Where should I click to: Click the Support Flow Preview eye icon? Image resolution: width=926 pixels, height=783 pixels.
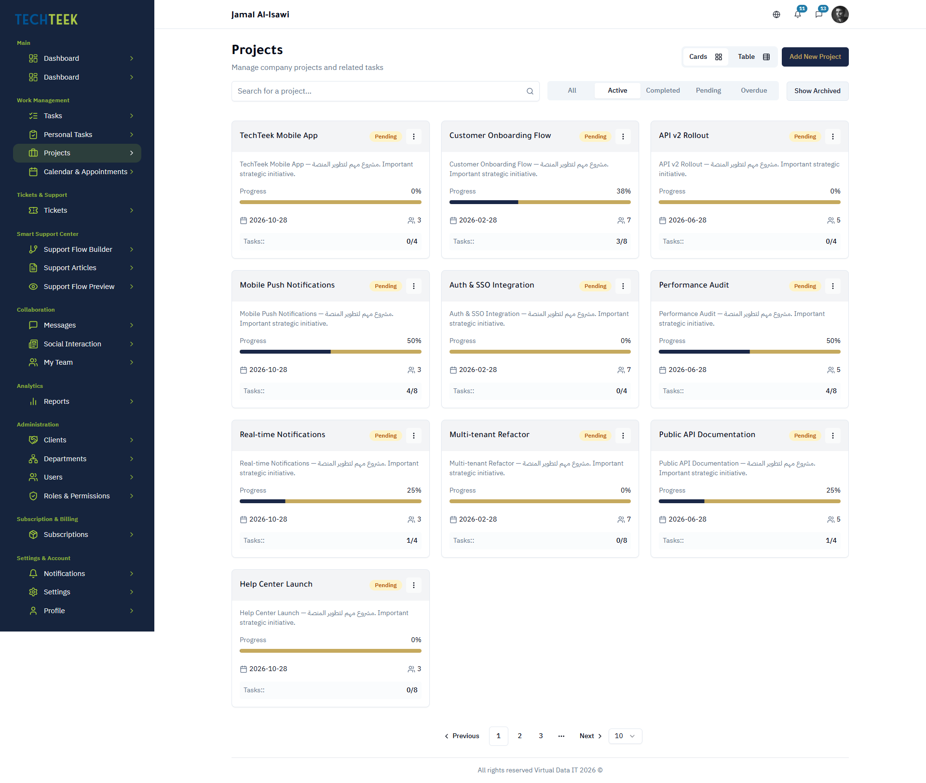(x=33, y=287)
